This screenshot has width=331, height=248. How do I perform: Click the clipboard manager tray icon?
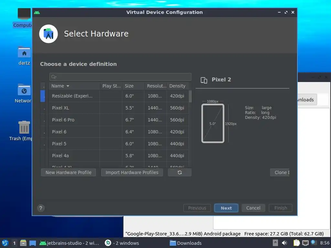click(296, 243)
